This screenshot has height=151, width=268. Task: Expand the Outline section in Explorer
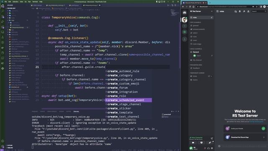click(x=10, y=146)
